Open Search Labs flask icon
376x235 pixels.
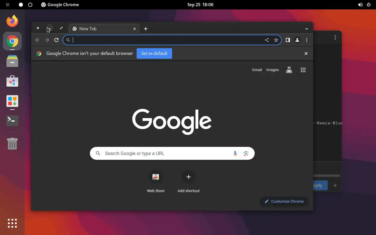click(x=289, y=70)
